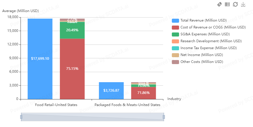This screenshot has width=253, height=127.
Task: Click the right zoom slider handle
Action: (164, 117)
